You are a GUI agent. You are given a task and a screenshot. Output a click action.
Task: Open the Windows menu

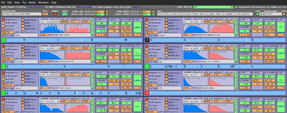tap(44, 2)
